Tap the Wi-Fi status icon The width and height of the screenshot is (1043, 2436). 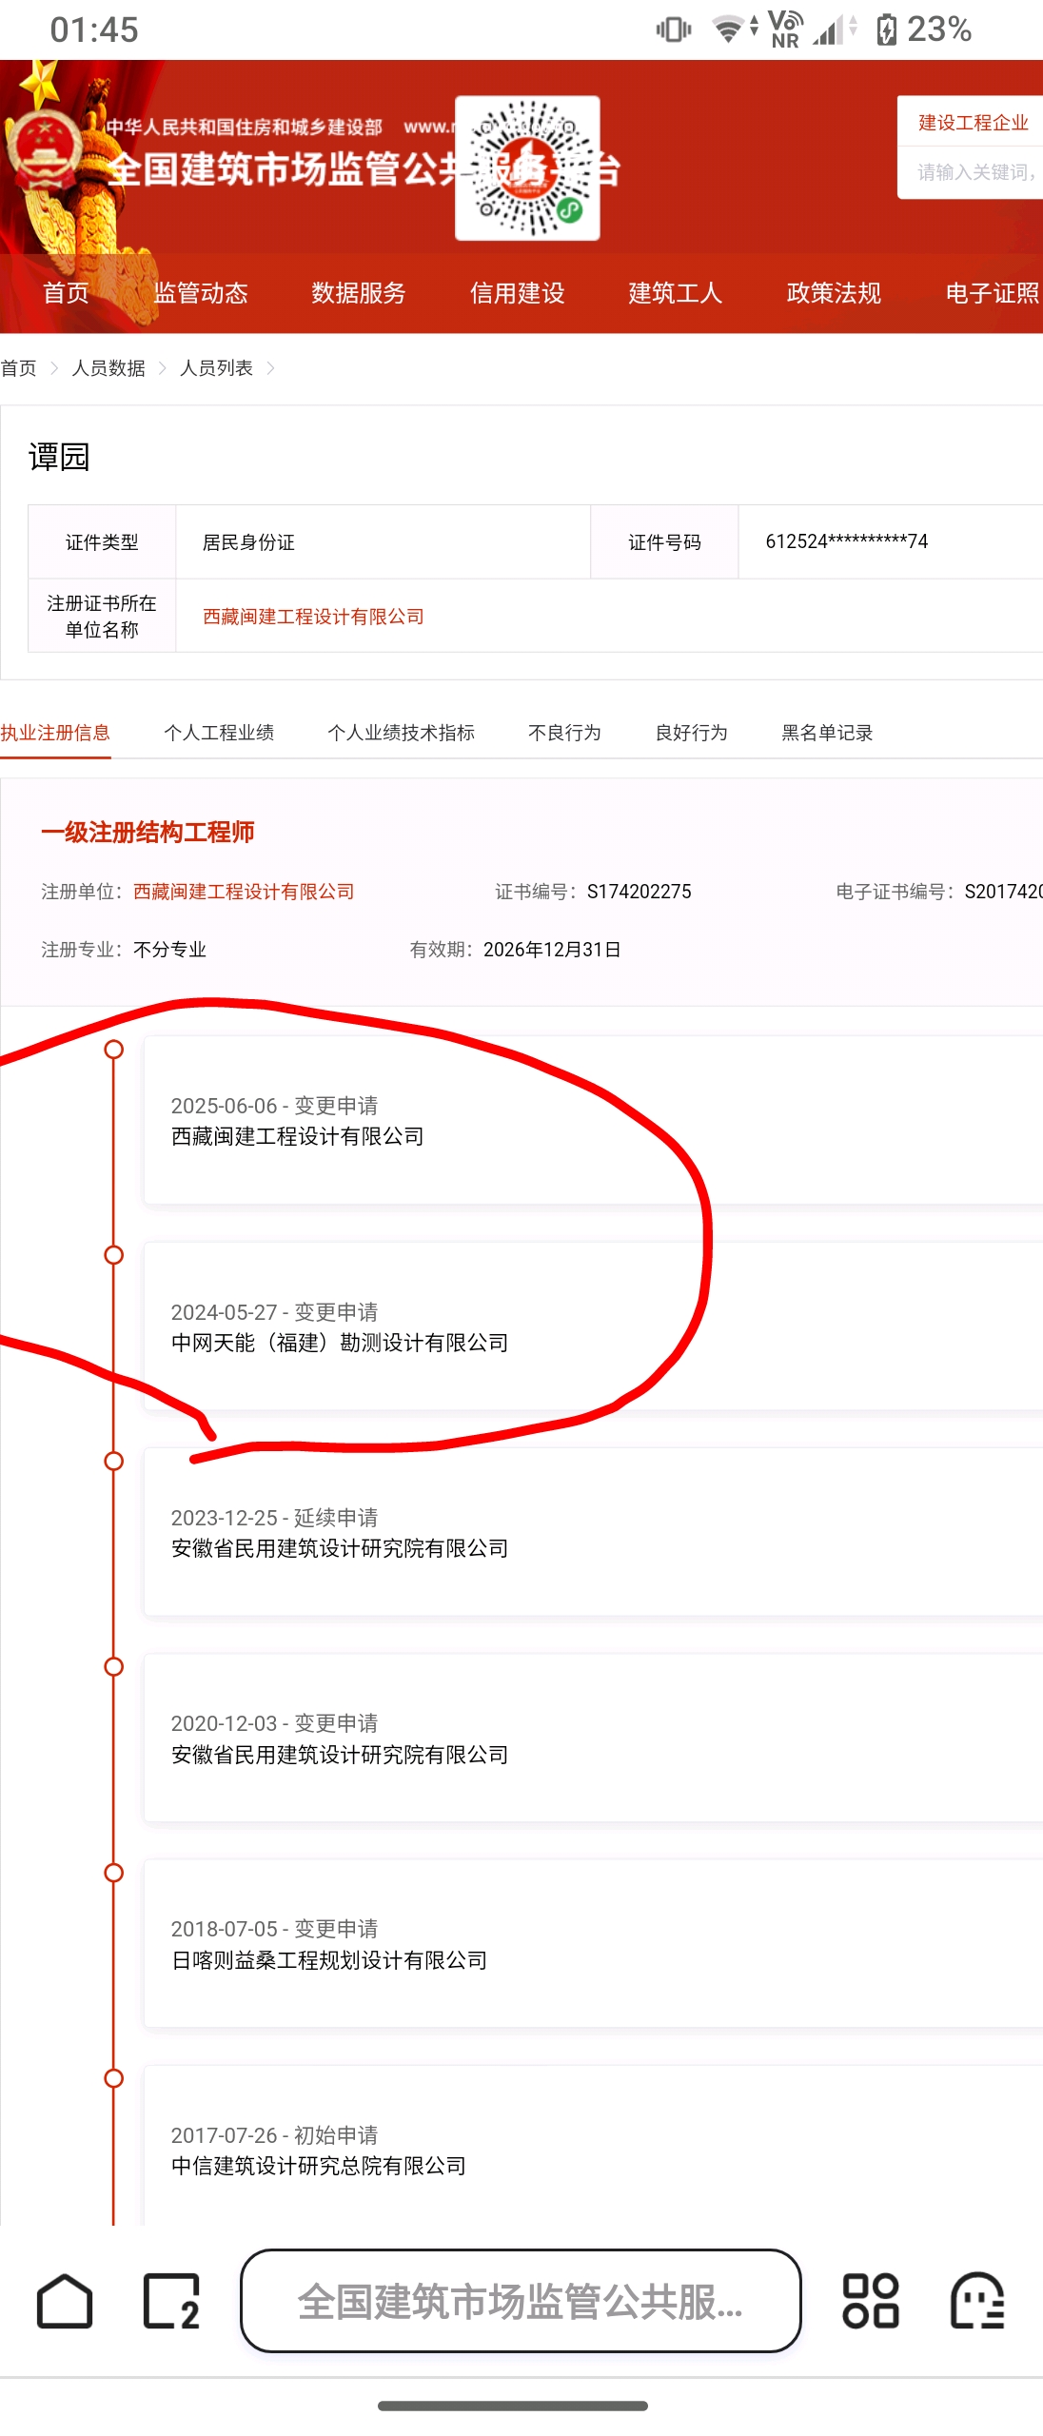tap(729, 29)
